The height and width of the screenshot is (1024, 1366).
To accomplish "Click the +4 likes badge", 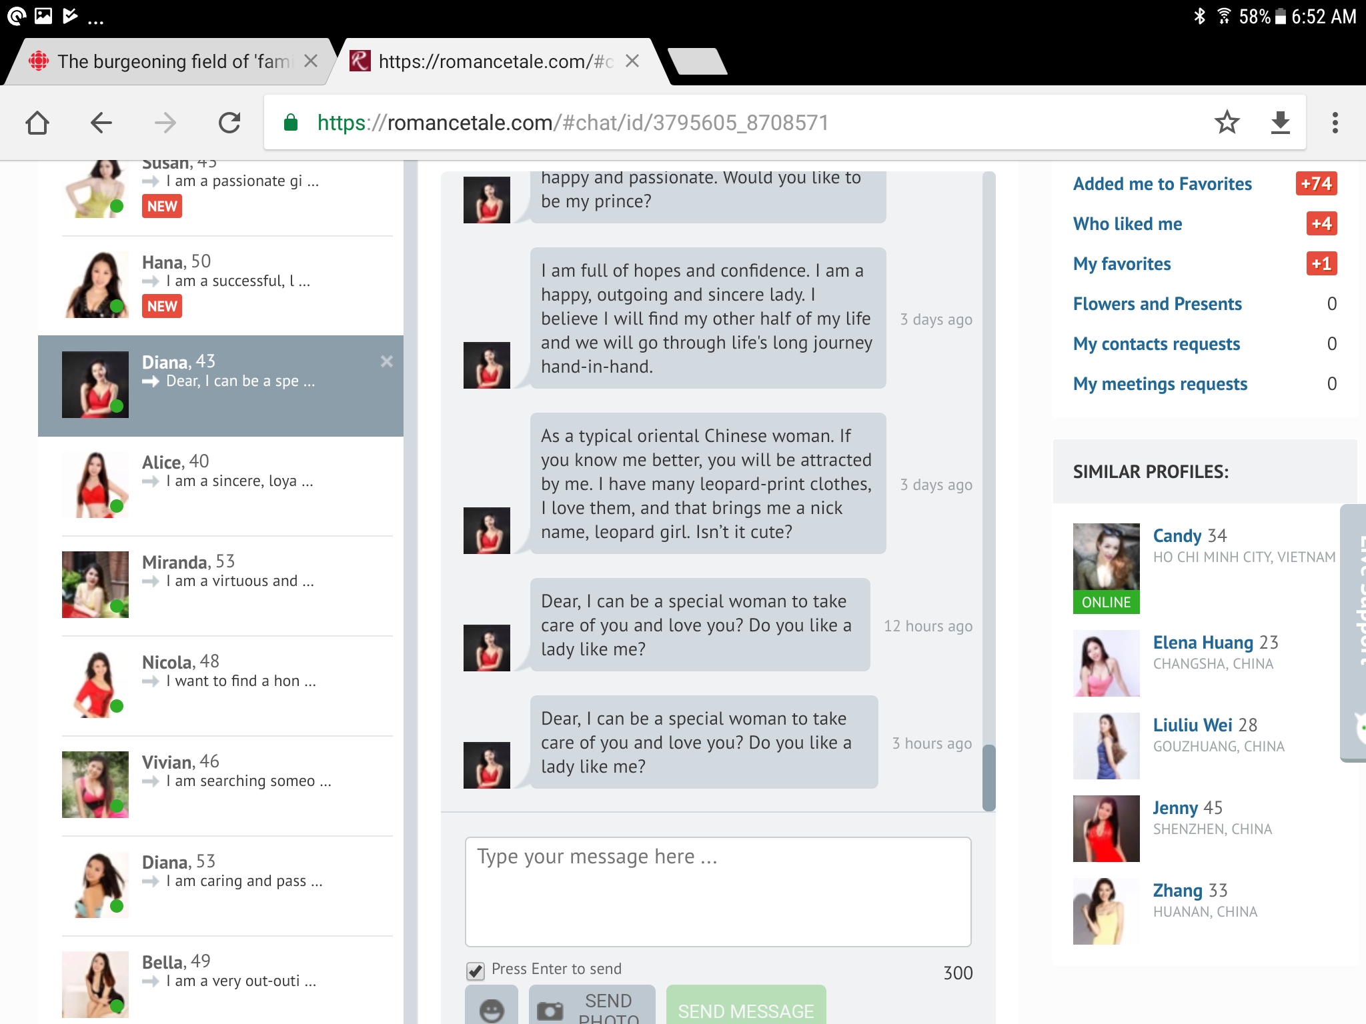I will point(1321,223).
